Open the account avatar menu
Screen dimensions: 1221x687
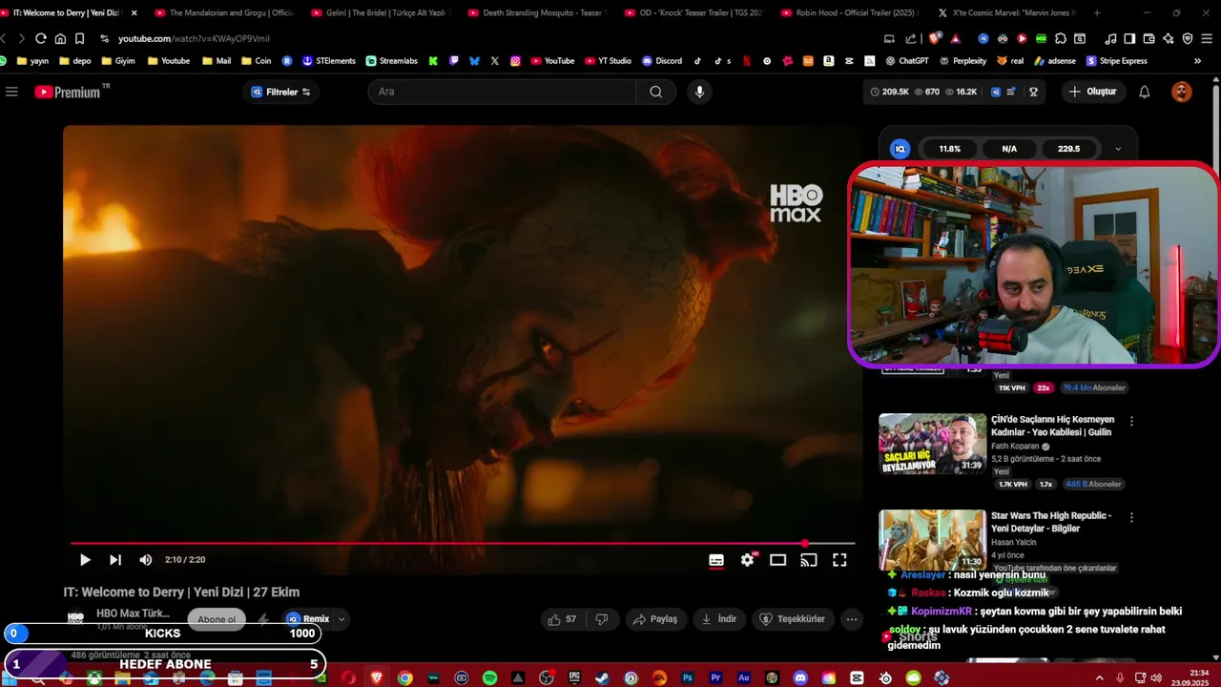(x=1182, y=92)
